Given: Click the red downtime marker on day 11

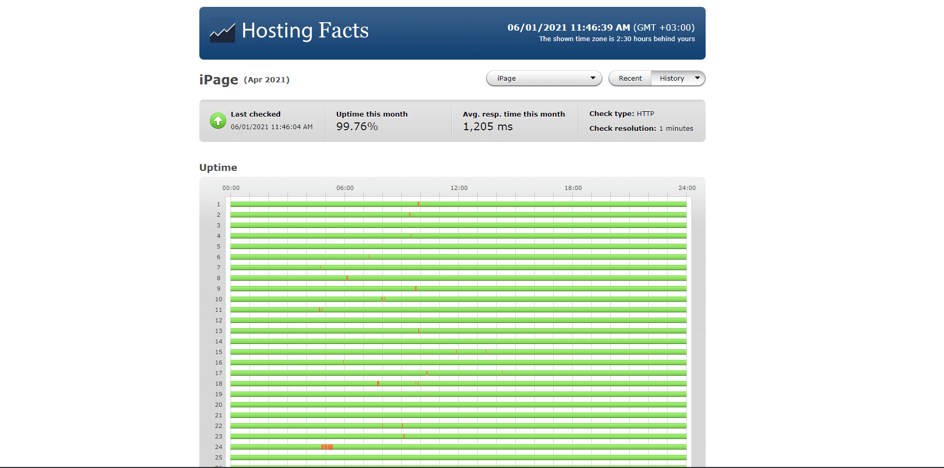Looking at the screenshot, I should pos(321,310).
